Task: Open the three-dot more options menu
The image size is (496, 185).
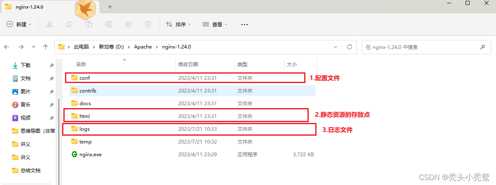Action: tap(244, 25)
